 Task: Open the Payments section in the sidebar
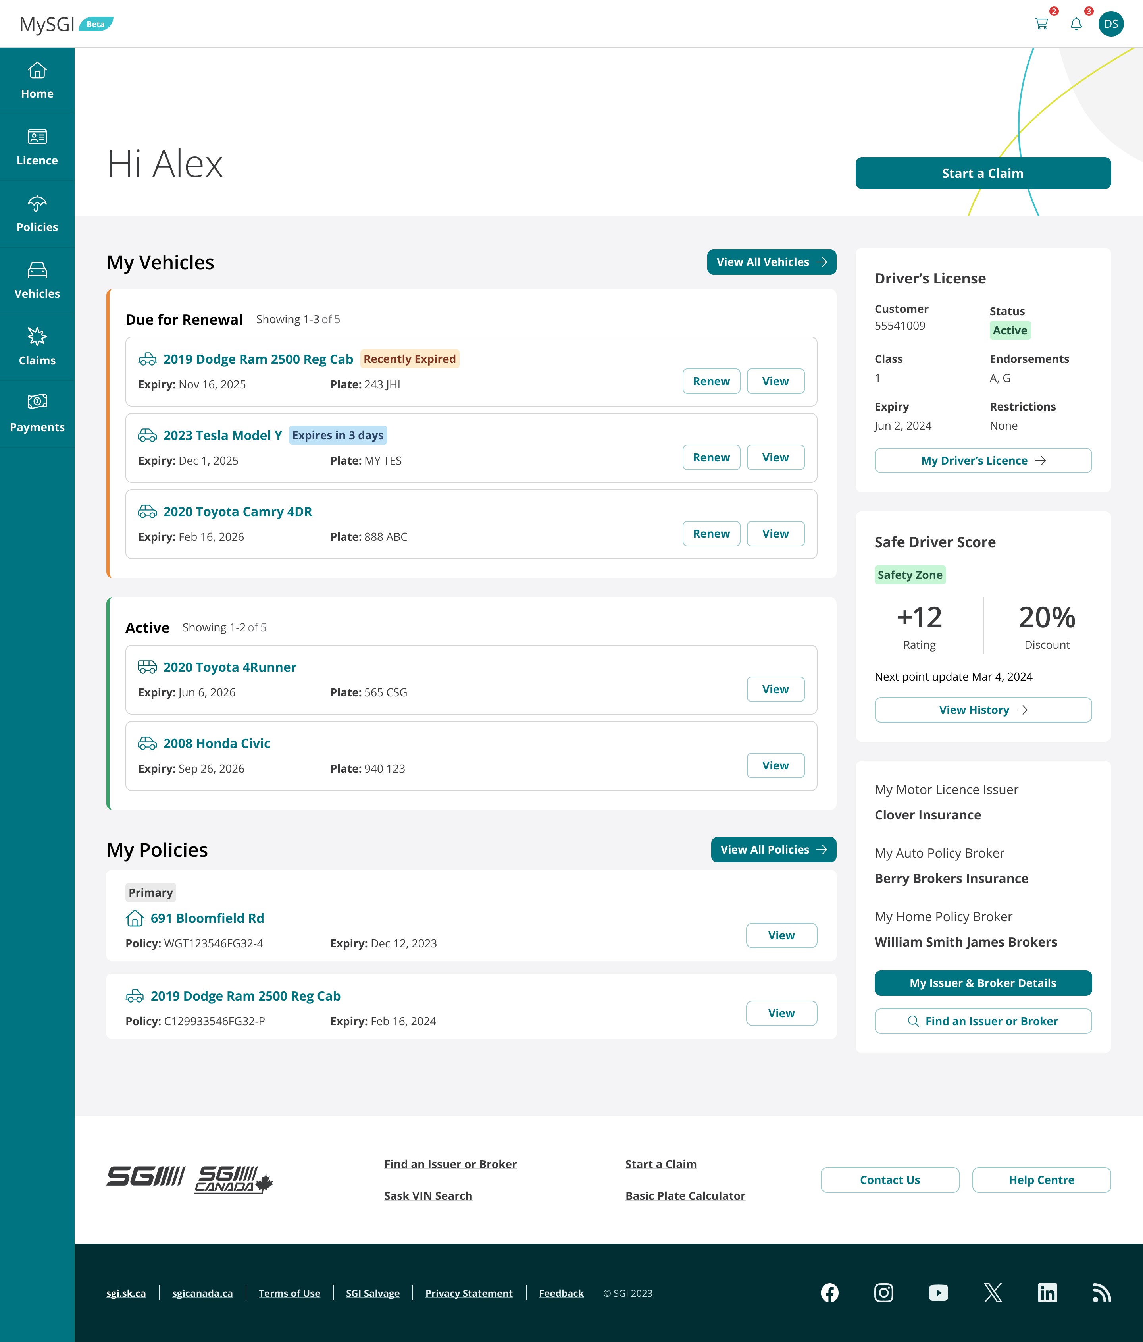pos(37,412)
